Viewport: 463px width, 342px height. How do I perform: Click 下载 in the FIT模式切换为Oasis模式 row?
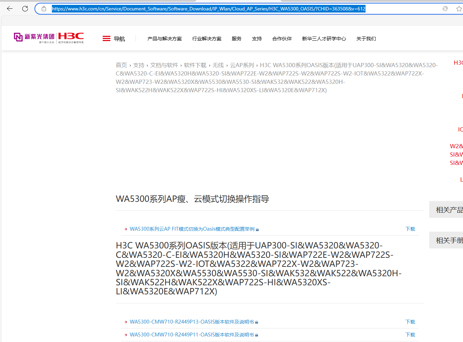(410, 229)
